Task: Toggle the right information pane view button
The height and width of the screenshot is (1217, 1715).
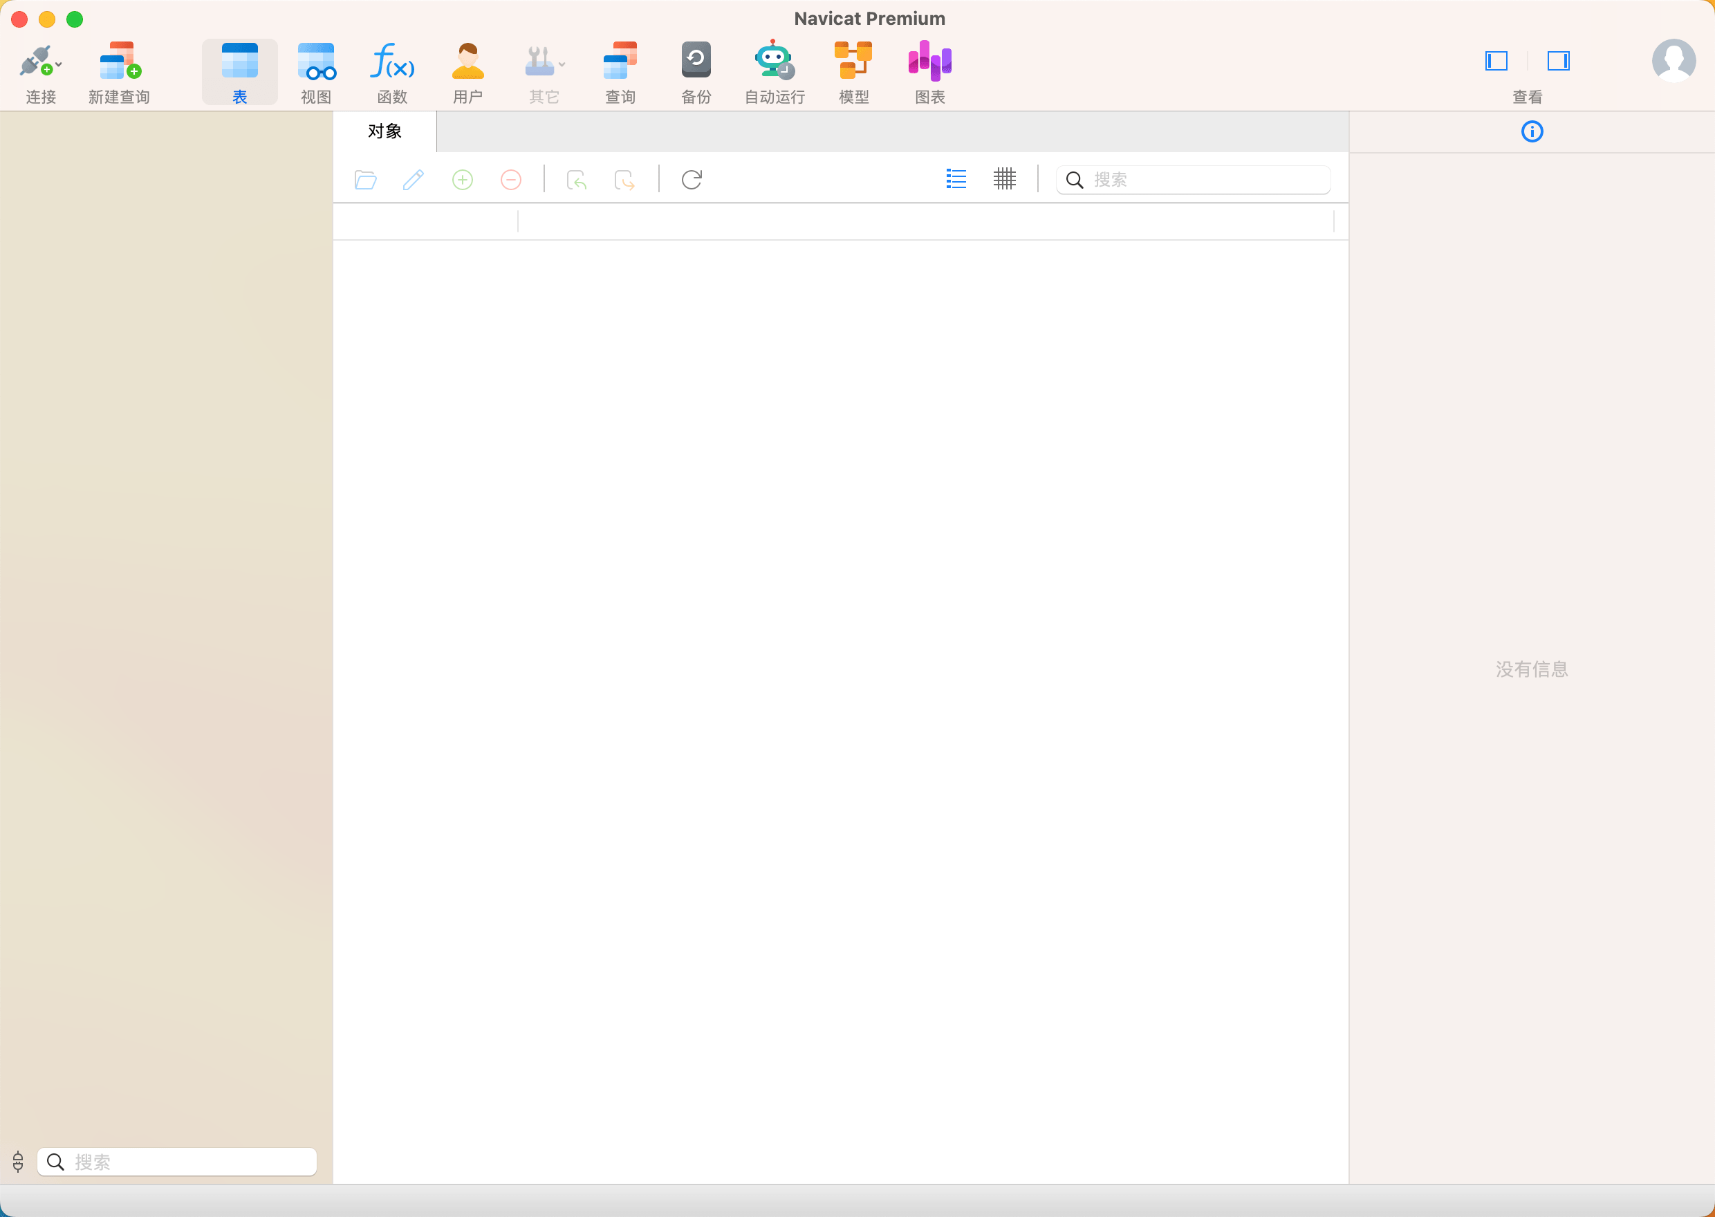Action: [x=1559, y=61]
